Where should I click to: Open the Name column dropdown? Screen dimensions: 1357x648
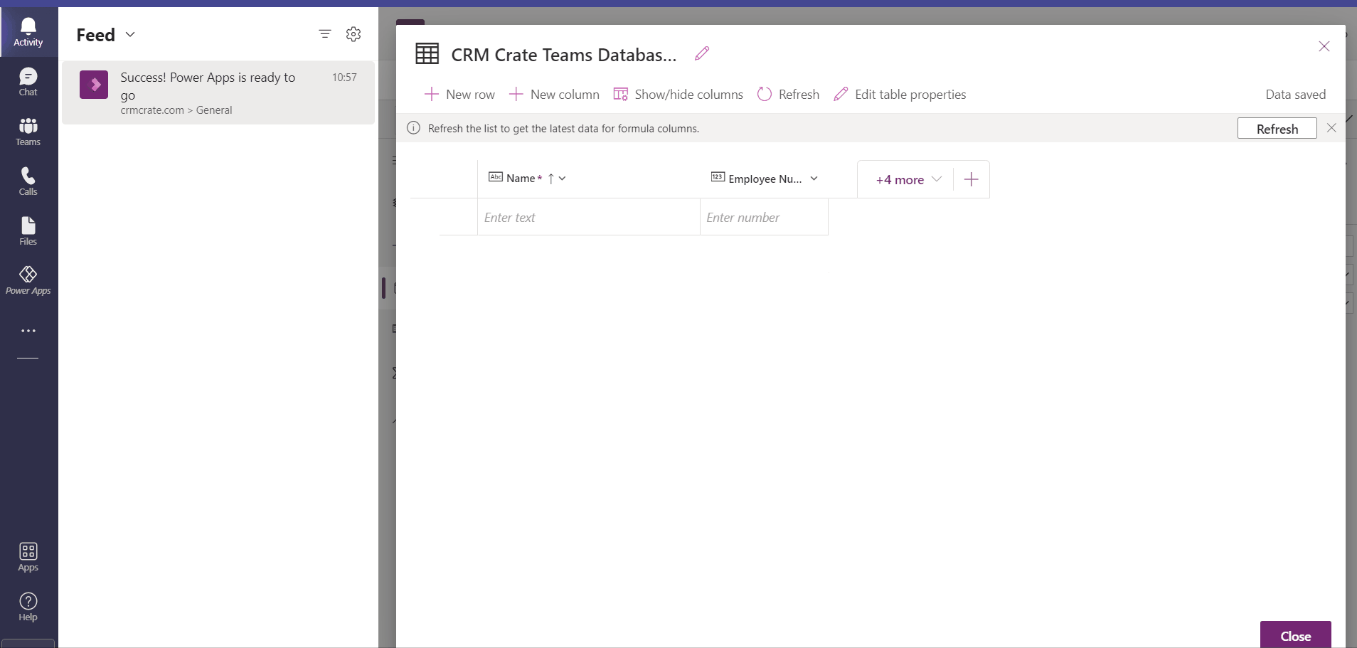pos(561,178)
